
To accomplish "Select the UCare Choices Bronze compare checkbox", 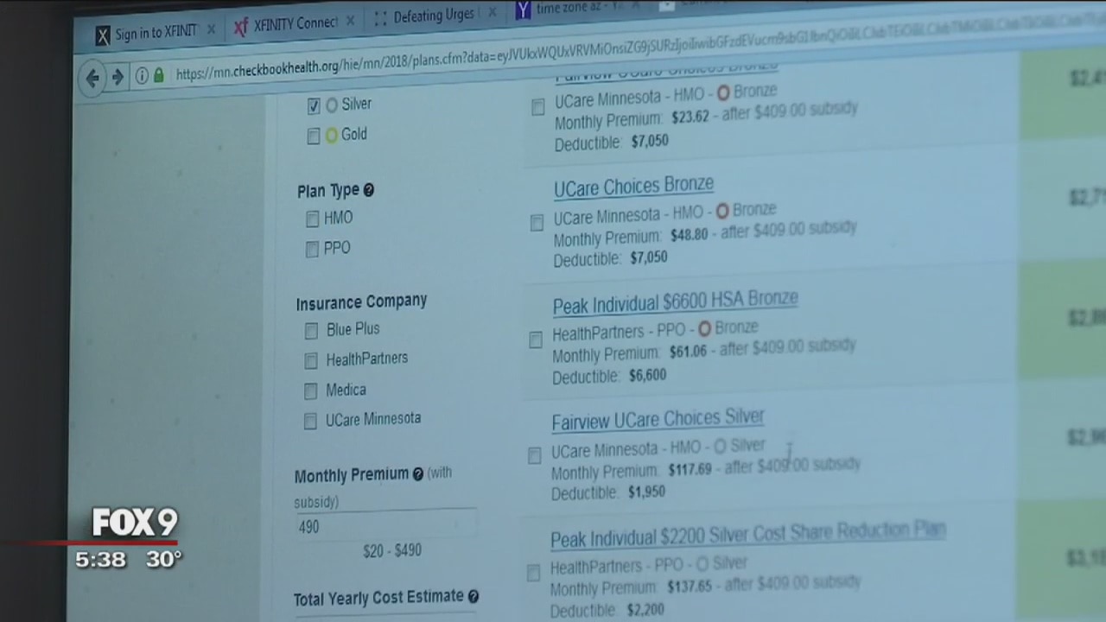I will [x=537, y=223].
